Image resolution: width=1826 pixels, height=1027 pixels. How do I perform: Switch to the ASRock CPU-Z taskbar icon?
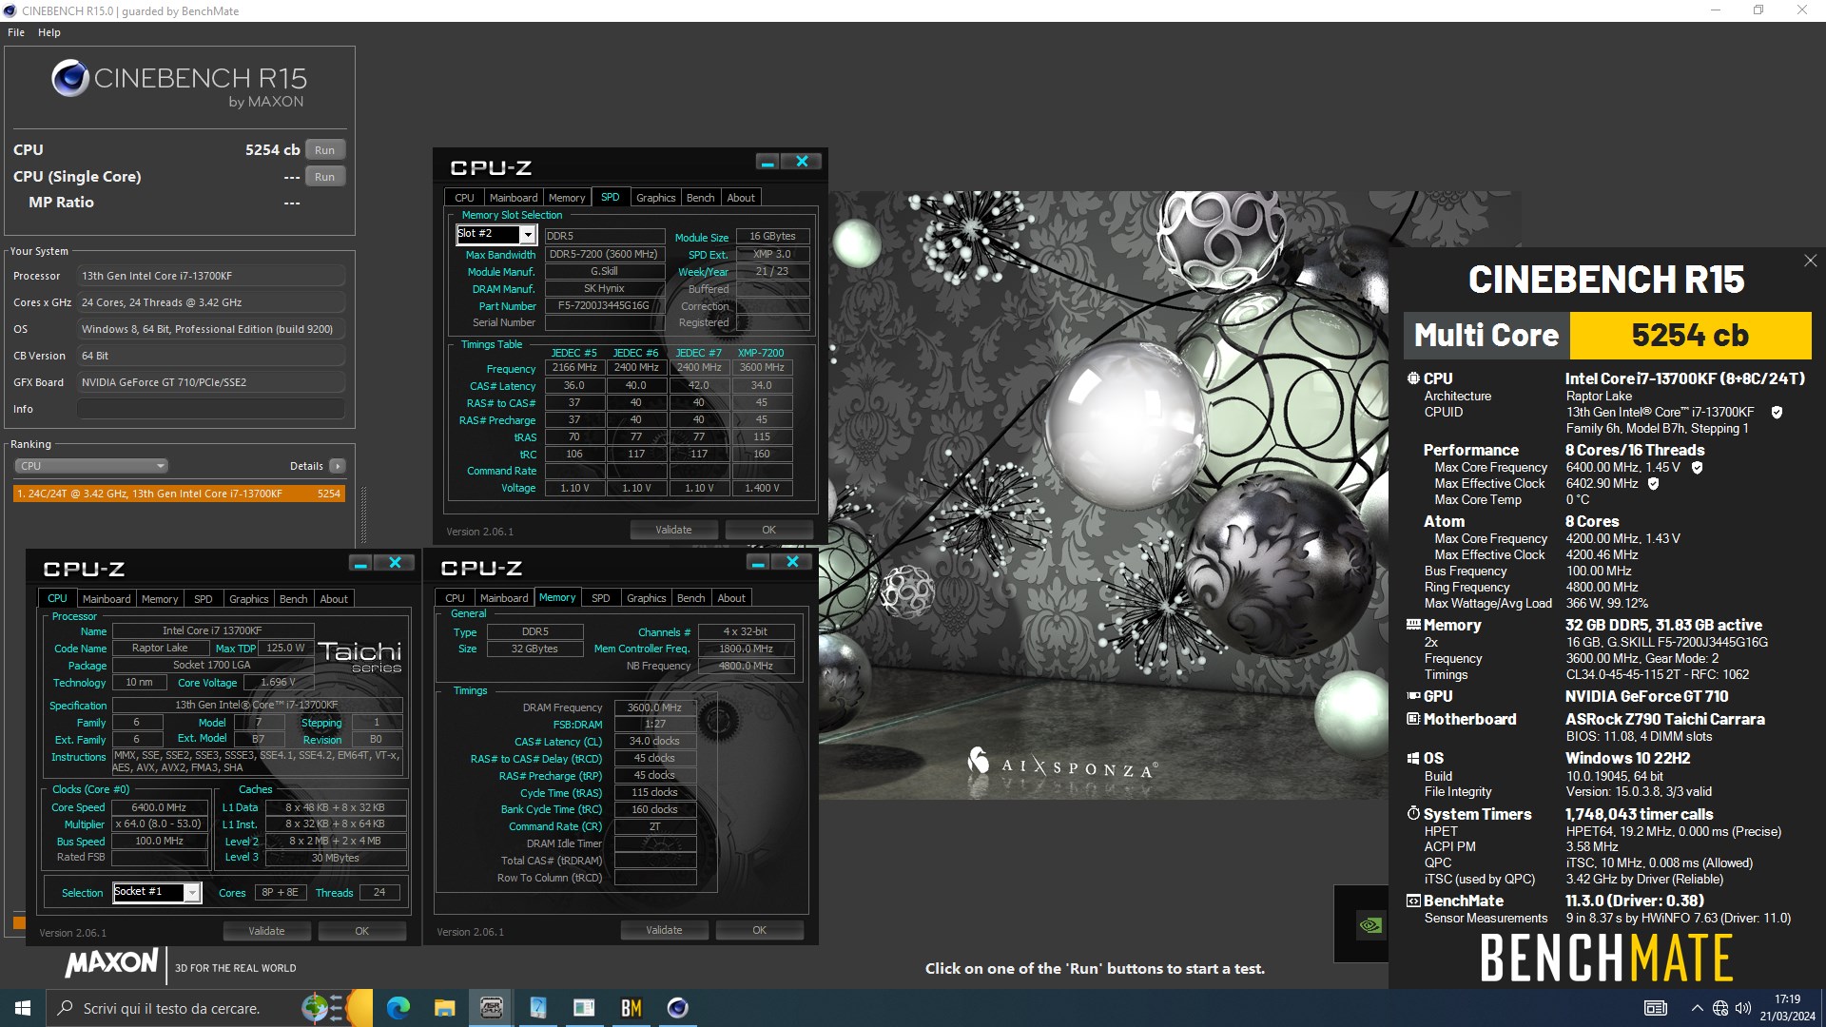click(x=492, y=1008)
